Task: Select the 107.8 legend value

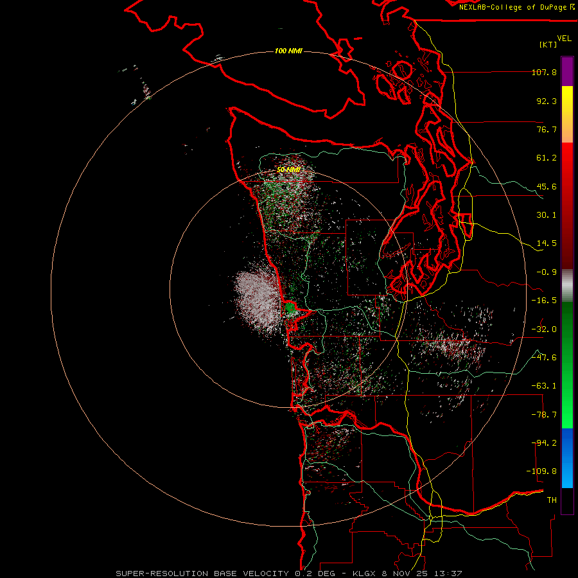Action: tap(544, 72)
